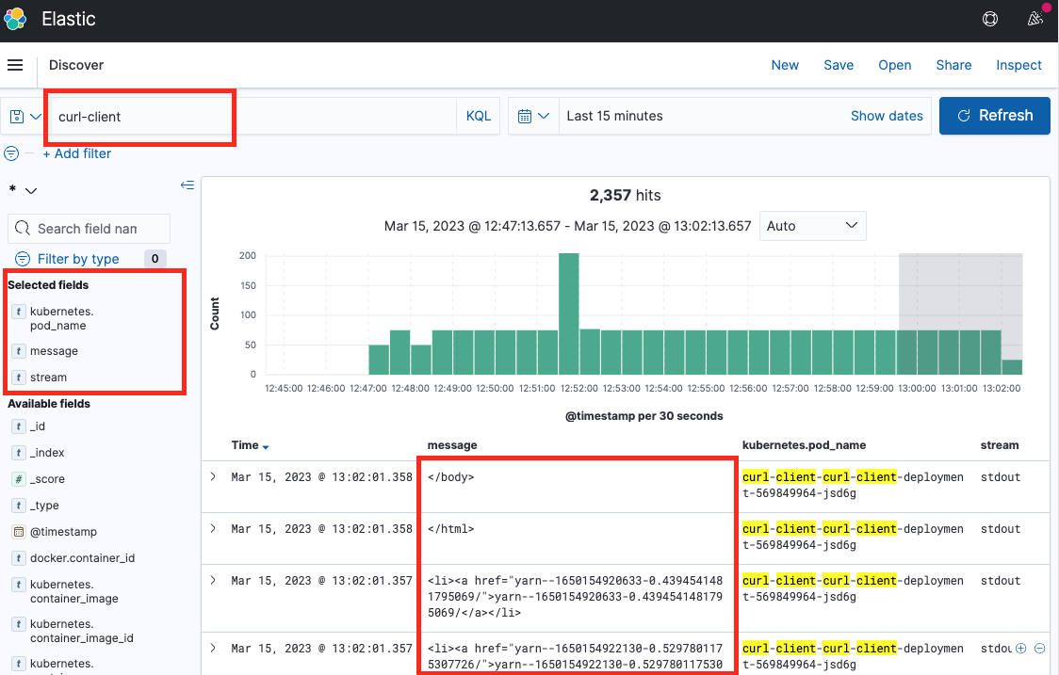
Task: Open the hamburger navigation menu
Action: 15,65
